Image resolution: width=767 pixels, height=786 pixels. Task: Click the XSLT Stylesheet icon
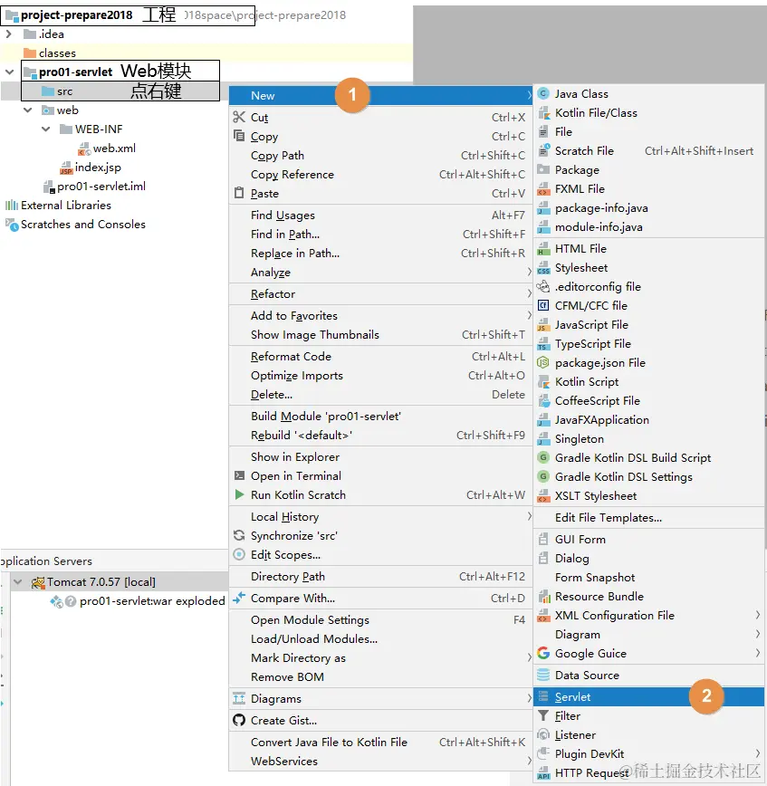(543, 495)
